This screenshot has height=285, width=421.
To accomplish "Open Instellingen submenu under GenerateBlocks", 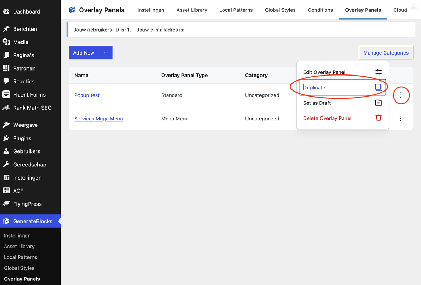I will point(17,235).
